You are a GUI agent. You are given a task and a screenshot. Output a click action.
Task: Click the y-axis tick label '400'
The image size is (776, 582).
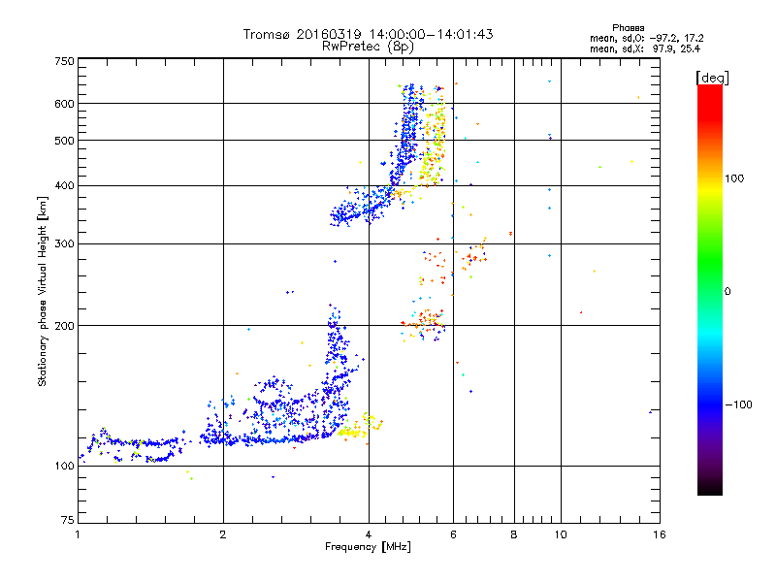click(x=64, y=186)
